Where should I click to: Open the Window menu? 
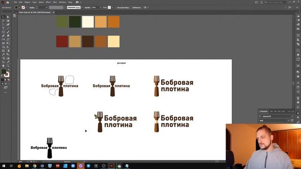coord(63,2)
